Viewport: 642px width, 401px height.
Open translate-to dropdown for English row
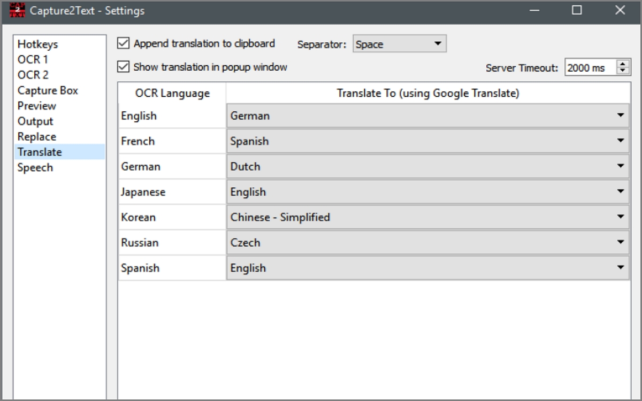tap(427, 115)
